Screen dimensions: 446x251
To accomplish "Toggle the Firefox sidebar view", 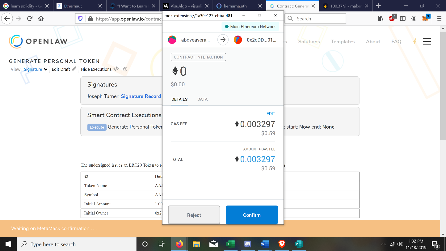I will point(403,19).
